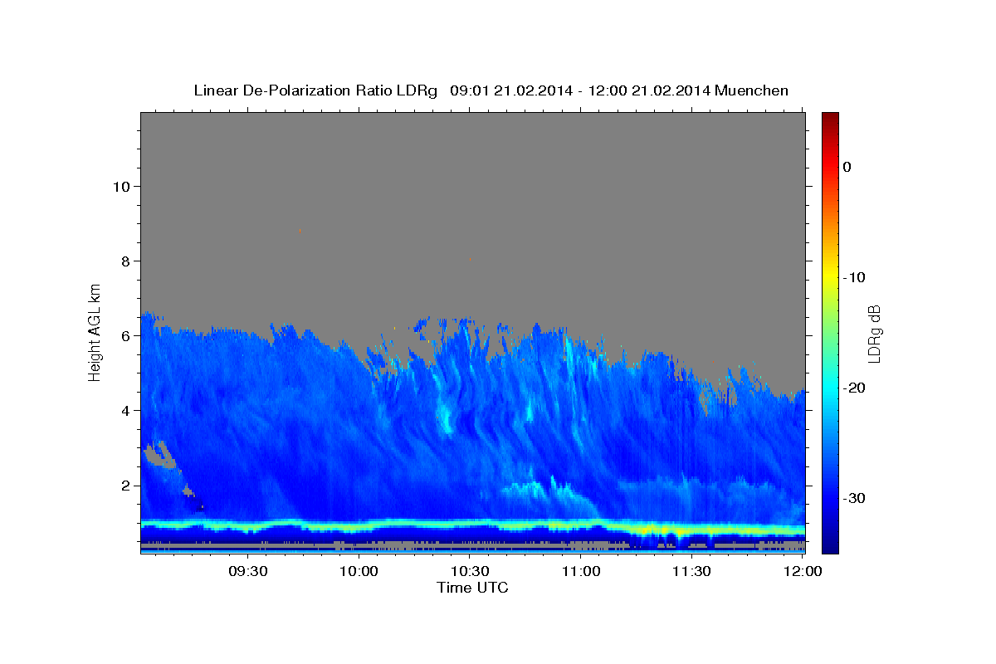996x664 pixels.
Task: Click the dark red top of colorbar
Action: (x=830, y=120)
